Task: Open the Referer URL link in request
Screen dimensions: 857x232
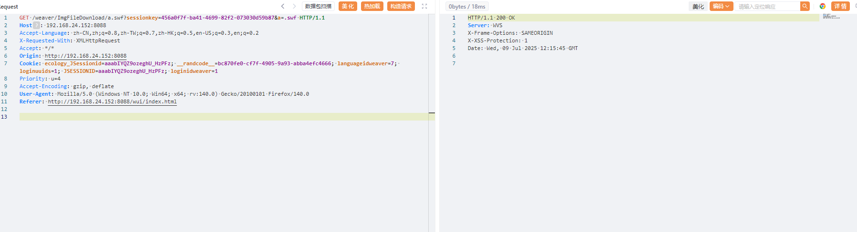Action: (112, 101)
